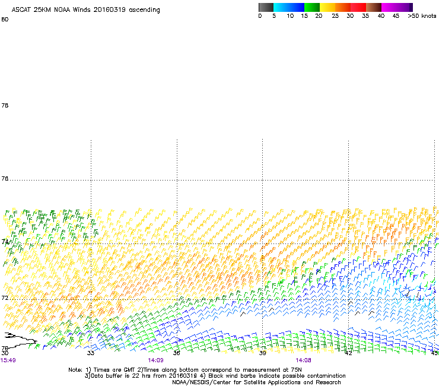Click the '25' label under the color scale

tap(335, 16)
